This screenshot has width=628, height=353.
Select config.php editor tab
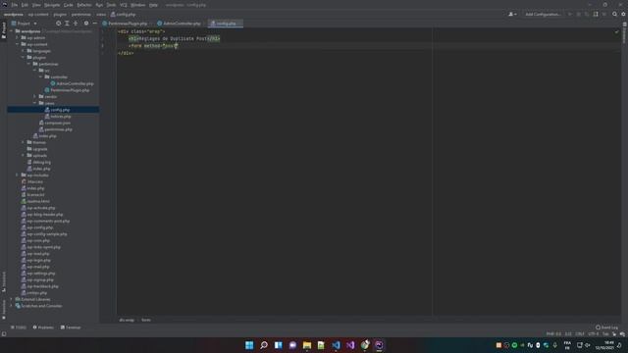click(226, 24)
